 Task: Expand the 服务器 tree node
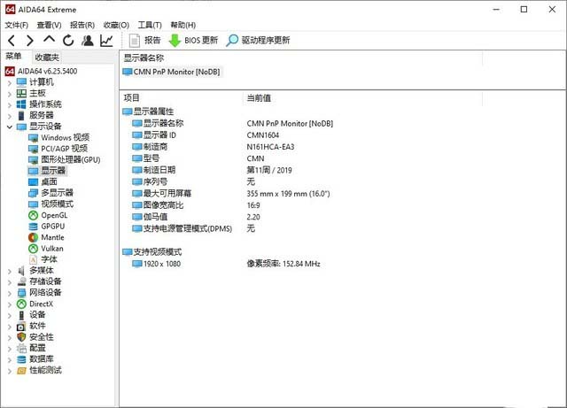click(x=10, y=116)
